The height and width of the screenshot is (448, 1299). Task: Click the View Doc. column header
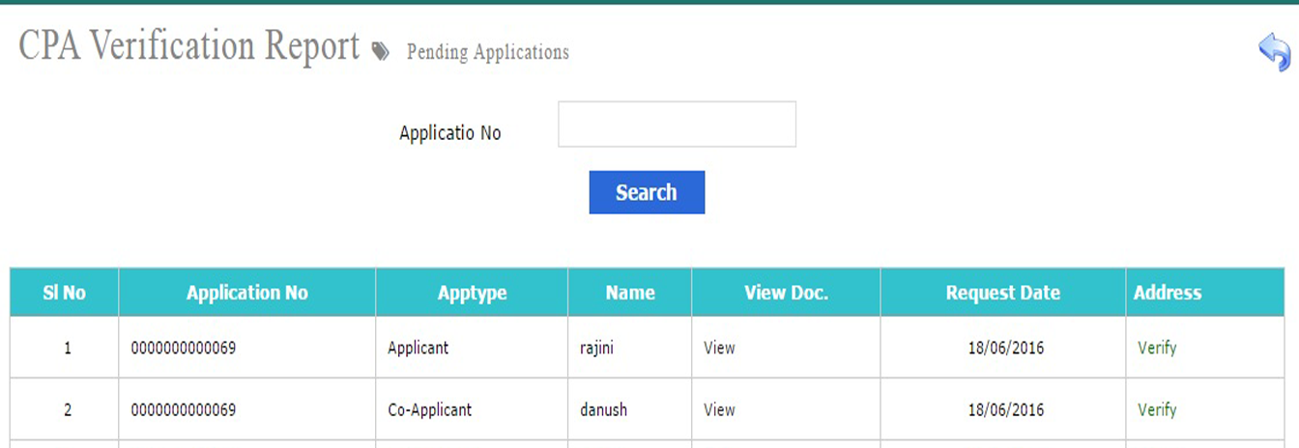(786, 293)
